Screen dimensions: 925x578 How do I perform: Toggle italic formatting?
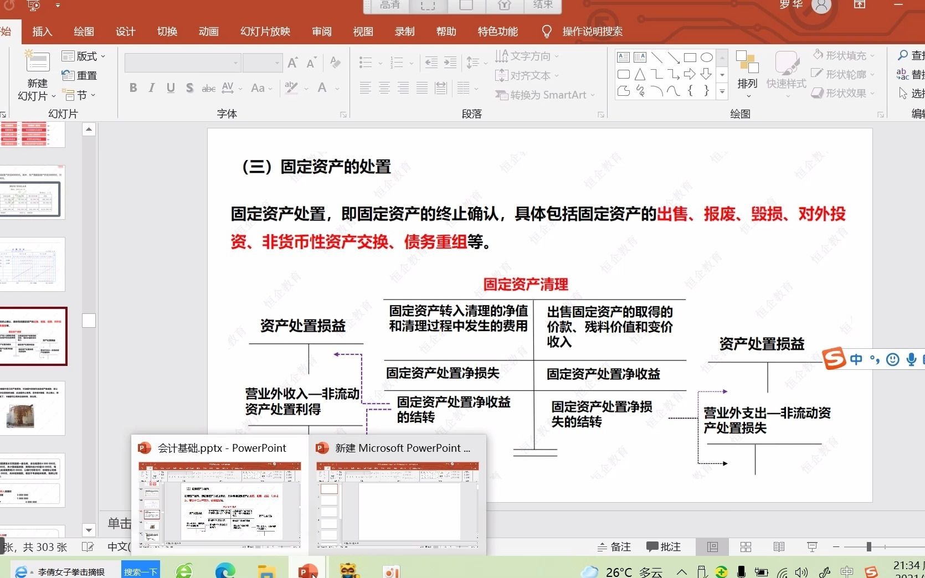point(151,88)
